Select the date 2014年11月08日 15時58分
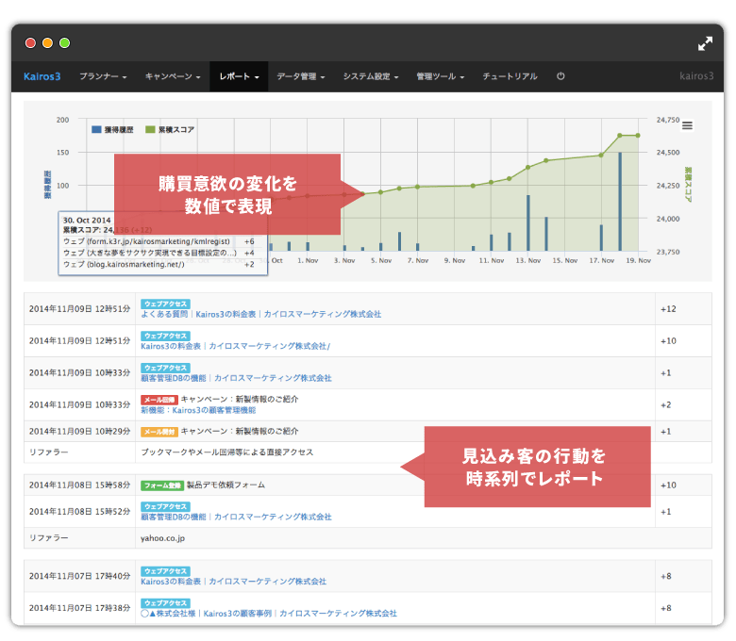Screen dimensions: 736x641 point(80,485)
